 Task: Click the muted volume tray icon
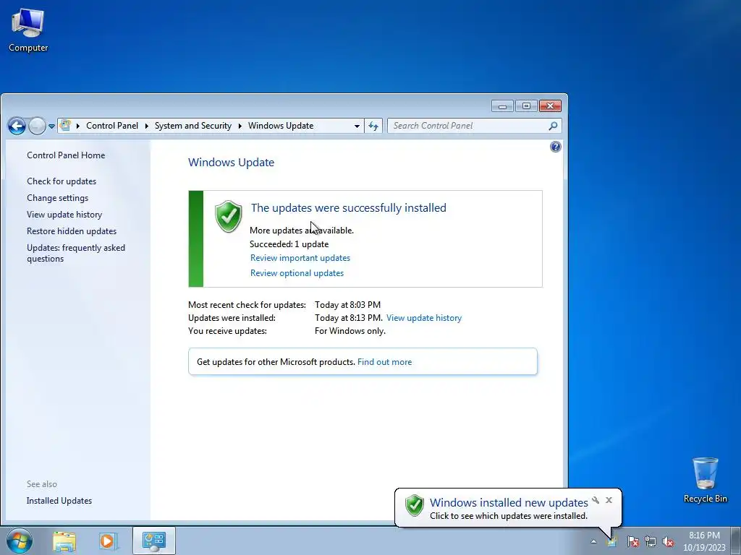tap(668, 541)
